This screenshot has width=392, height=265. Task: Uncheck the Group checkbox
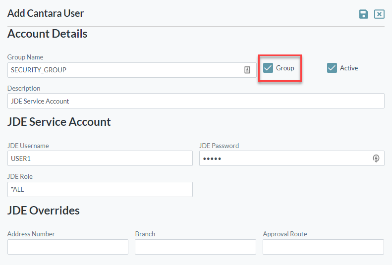tap(268, 68)
